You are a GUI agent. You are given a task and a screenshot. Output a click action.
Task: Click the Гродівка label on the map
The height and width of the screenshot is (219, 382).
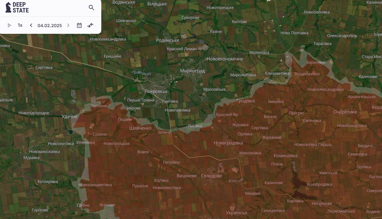(245, 101)
